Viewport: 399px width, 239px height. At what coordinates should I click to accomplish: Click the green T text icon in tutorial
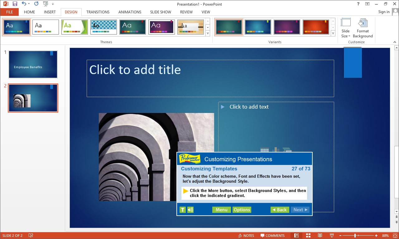click(x=183, y=210)
